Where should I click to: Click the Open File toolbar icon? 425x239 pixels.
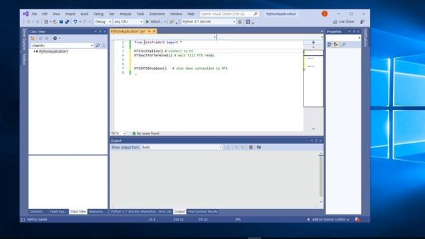(x=55, y=22)
